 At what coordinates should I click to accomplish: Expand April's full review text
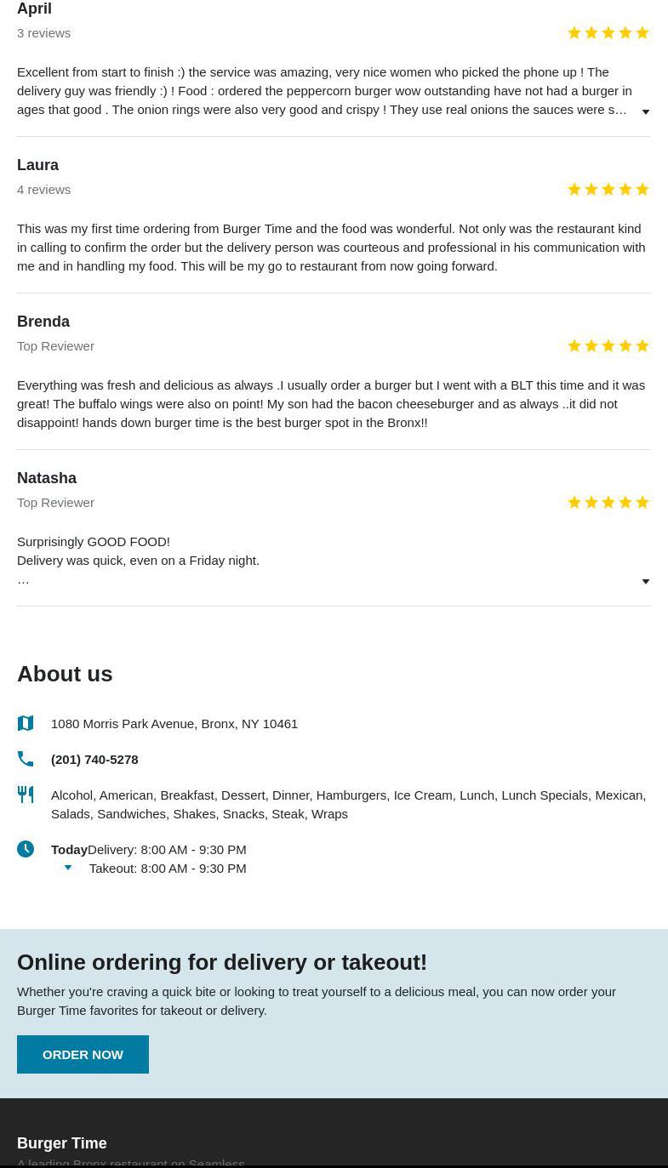click(x=646, y=111)
